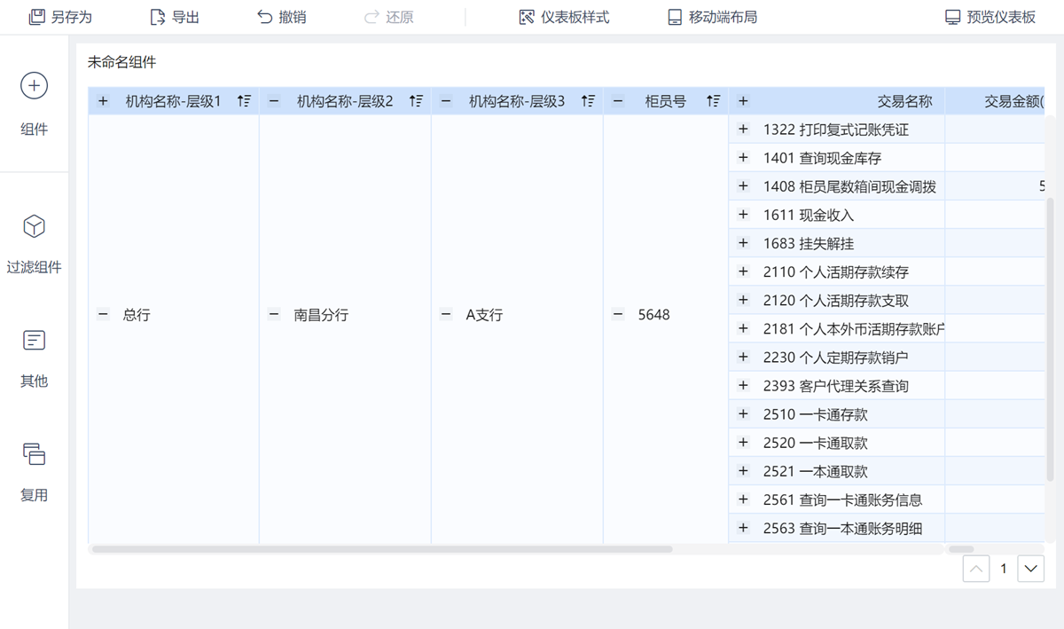Select the 交易名称 header text
The height and width of the screenshot is (629, 1064).
pos(904,101)
